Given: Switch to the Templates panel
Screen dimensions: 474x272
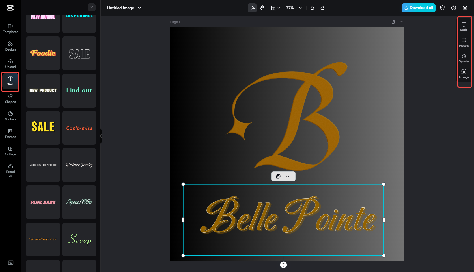Looking at the screenshot, I should 10,28.
